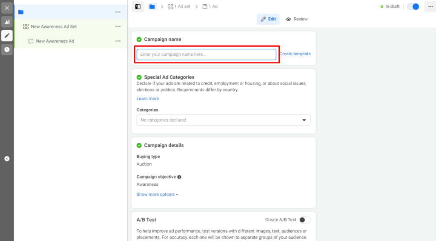Select the pencil edit icon in left sidebar
The width and height of the screenshot is (436, 241).
pyautogui.click(x=7, y=36)
